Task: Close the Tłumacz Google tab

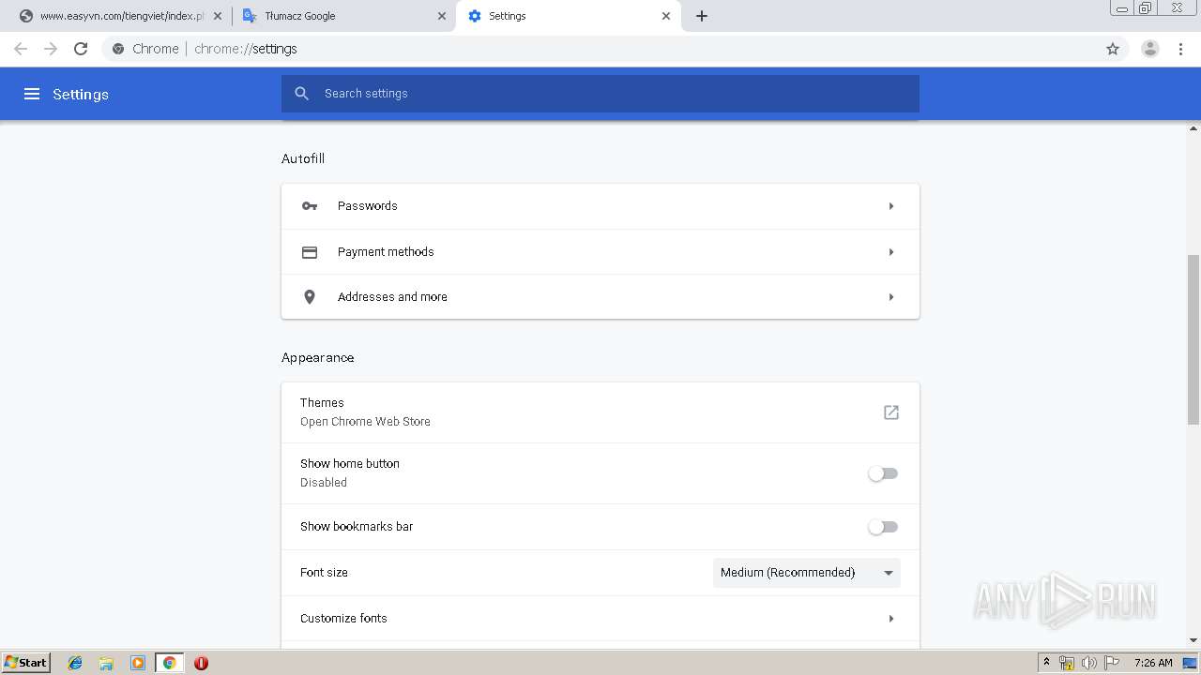Action: (442, 16)
